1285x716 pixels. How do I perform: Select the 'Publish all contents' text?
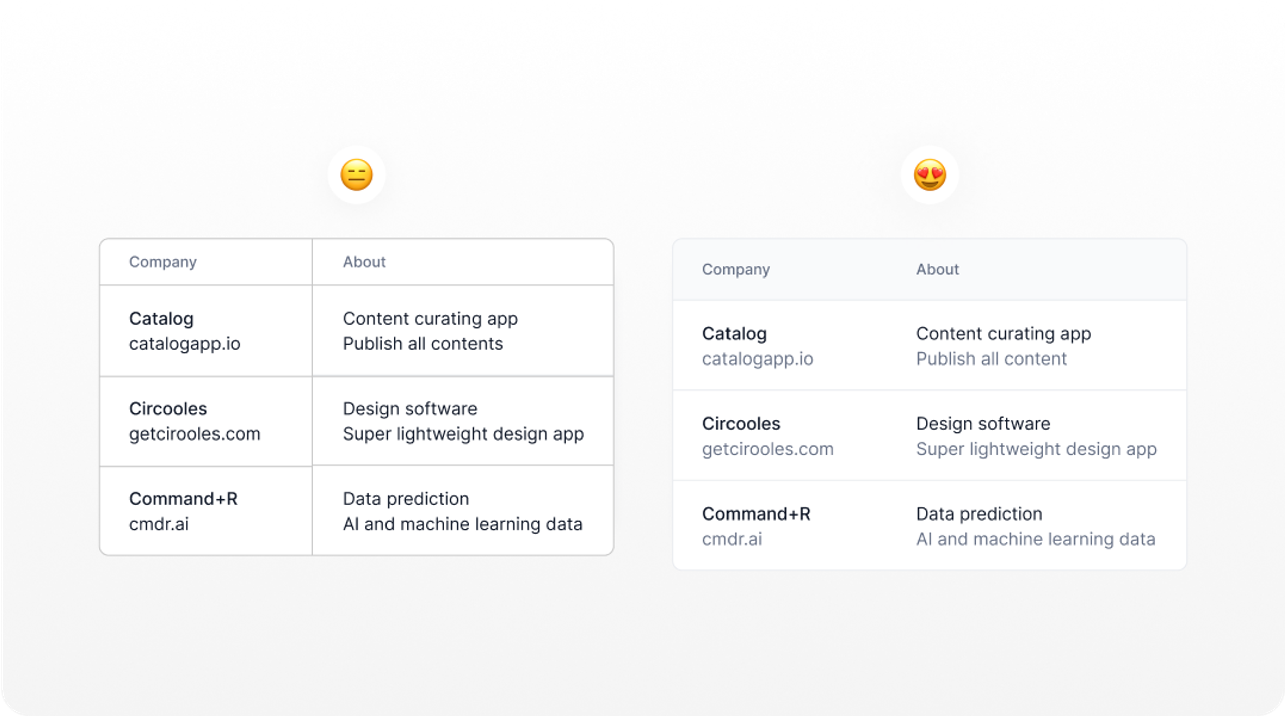pyautogui.click(x=423, y=344)
